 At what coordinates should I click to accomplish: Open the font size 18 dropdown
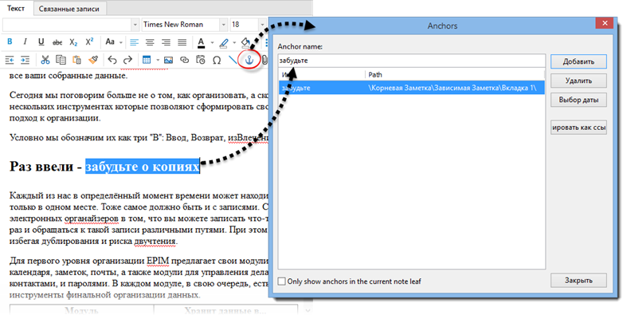click(x=262, y=25)
